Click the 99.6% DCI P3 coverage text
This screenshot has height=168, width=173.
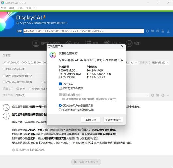67,78
